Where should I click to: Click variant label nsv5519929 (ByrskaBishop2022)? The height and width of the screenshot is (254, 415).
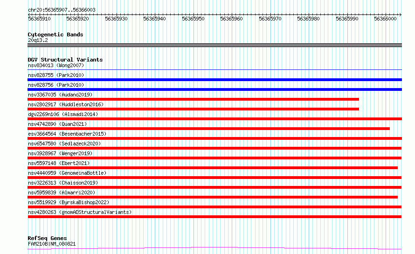tap(69, 202)
